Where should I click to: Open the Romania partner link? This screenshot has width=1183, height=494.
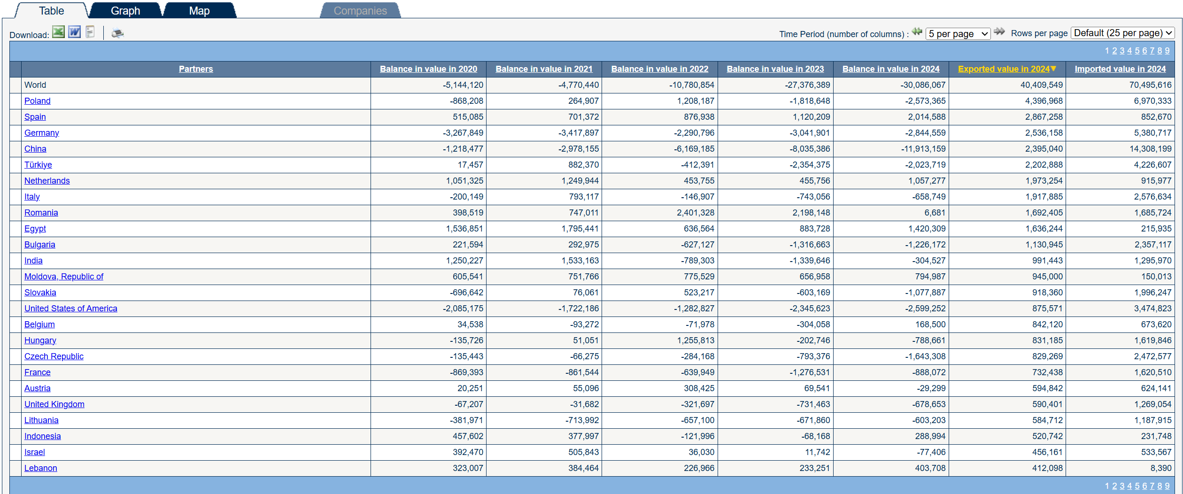point(41,213)
